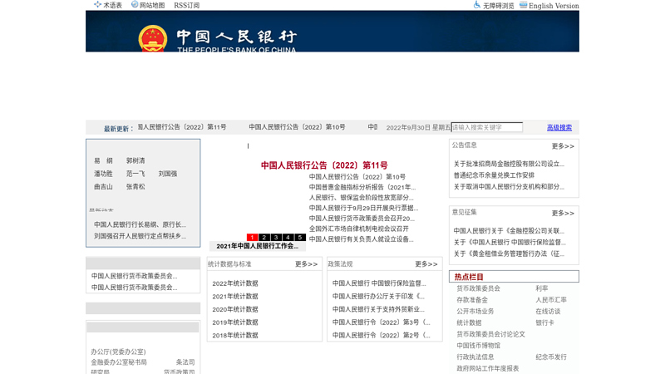Open 中国普惠金融指标分析报告（2021年
665x374 pixels.
tap(362, 187)
